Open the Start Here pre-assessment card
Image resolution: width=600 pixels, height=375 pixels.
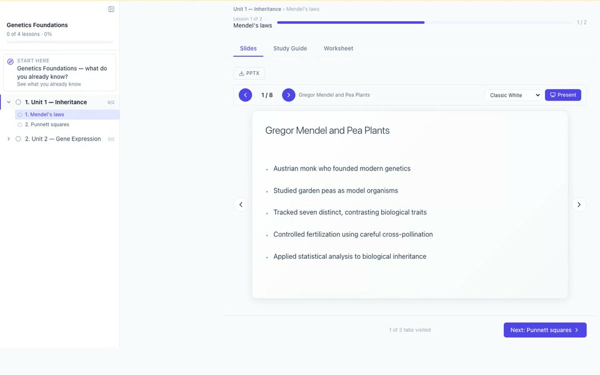click(60, 72)
